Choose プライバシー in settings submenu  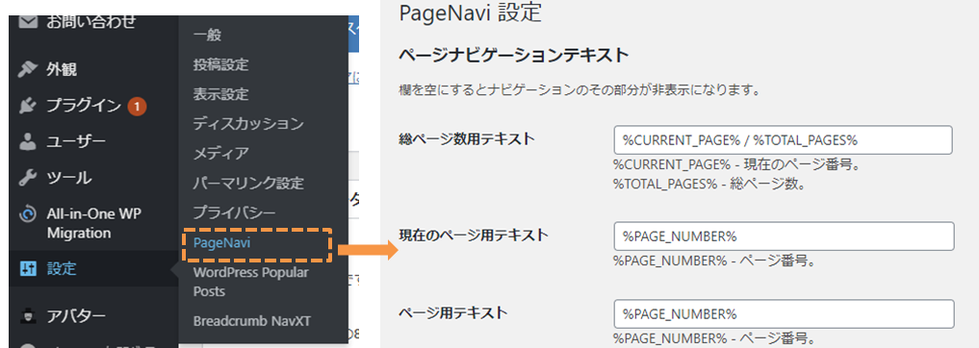[x=235, y=212]
